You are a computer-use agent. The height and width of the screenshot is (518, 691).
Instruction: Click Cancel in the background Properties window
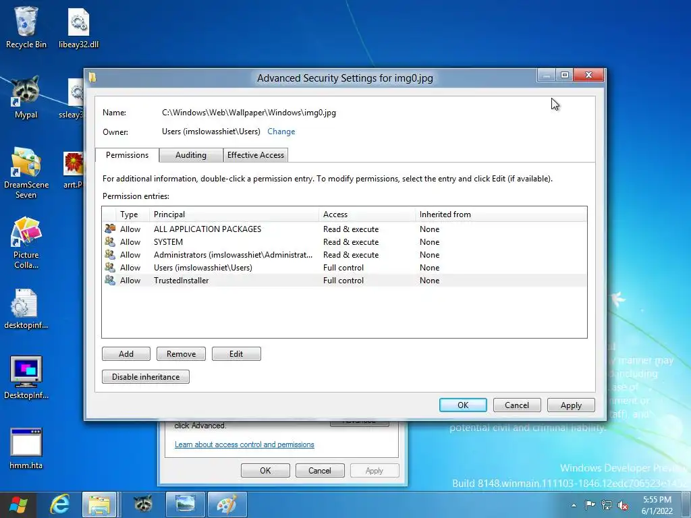[x=319, y=470]
